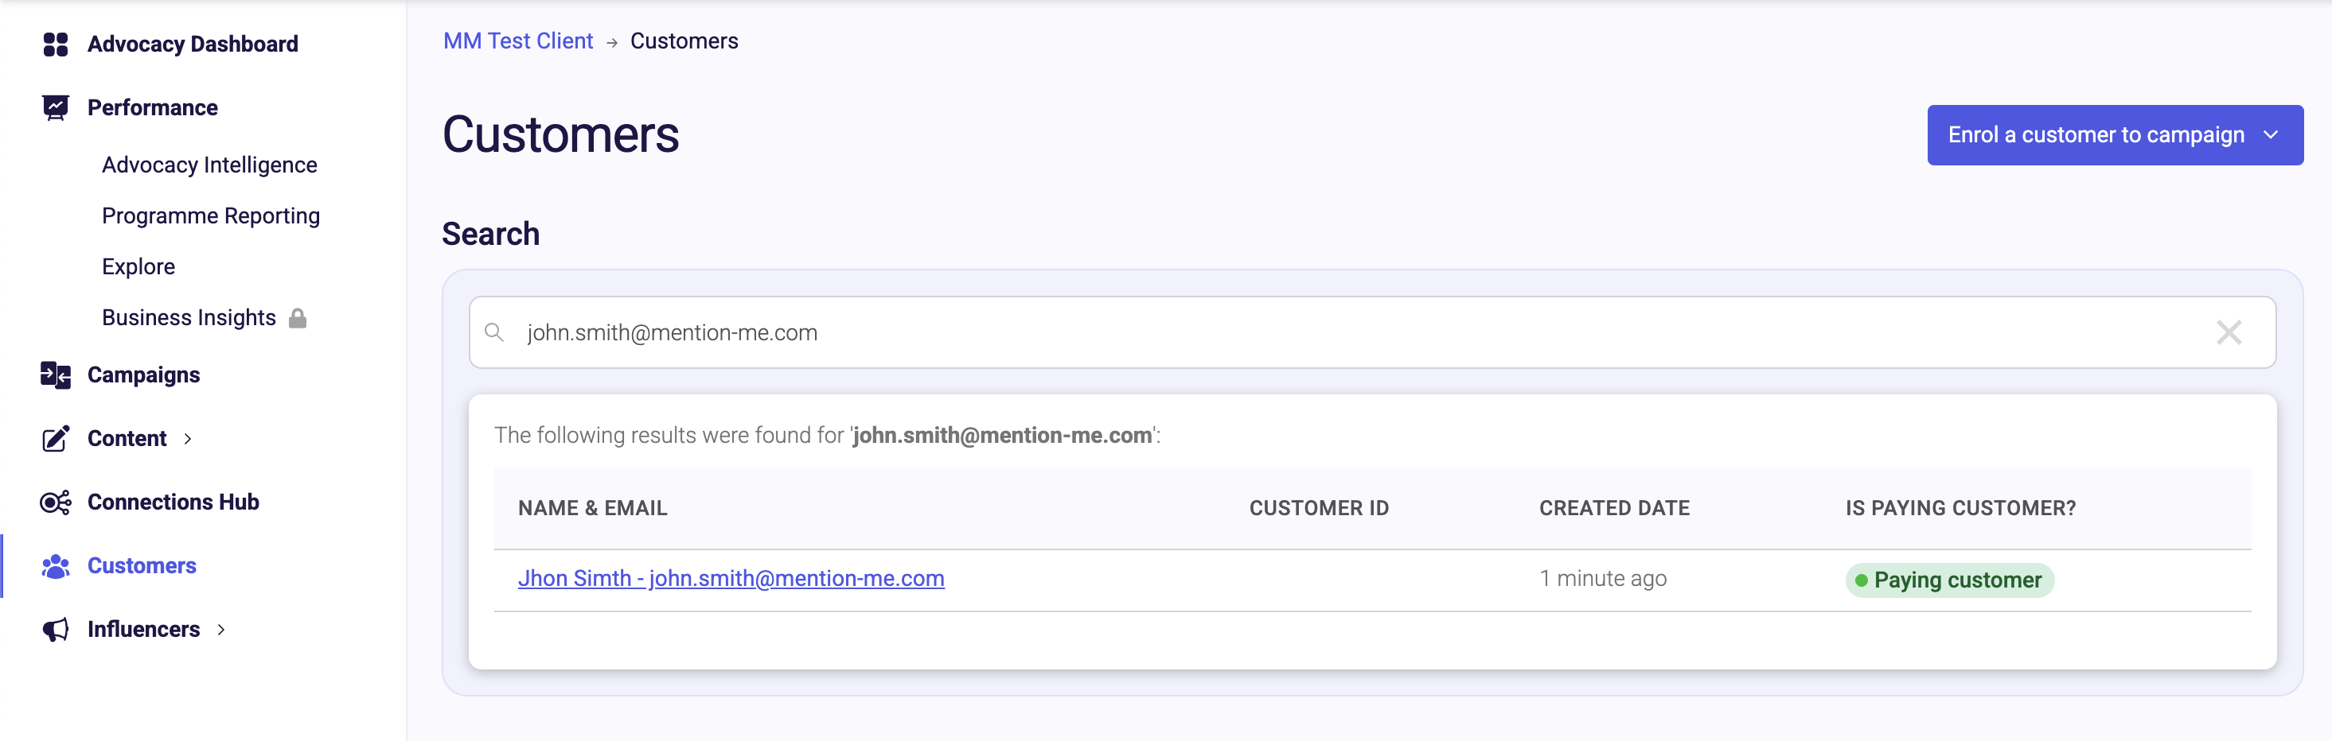Image resolution: width=2332 pixels, height=741 pixels.
Task: Click the CREATED DATE column header
Action: point(1614,509)
